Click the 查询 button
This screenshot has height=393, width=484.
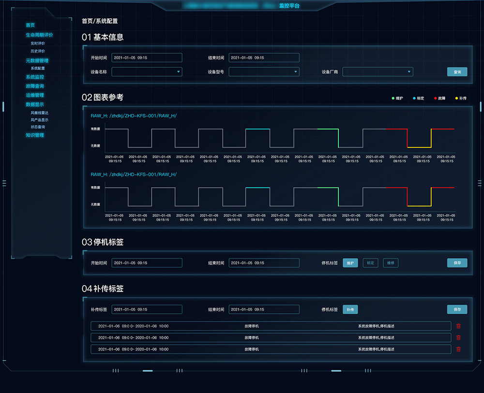457,72
